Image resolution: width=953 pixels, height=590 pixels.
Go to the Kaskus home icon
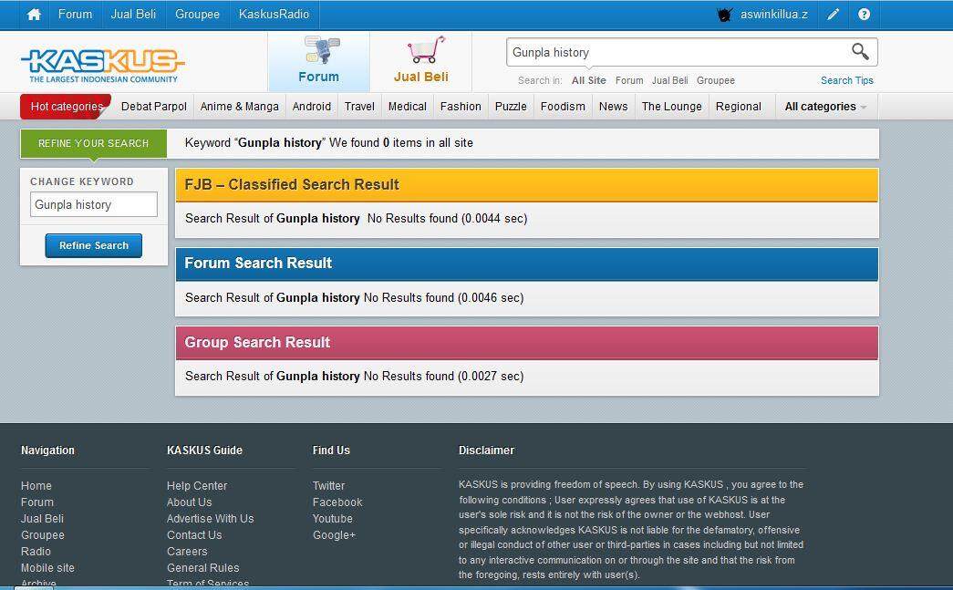[34, 14]
